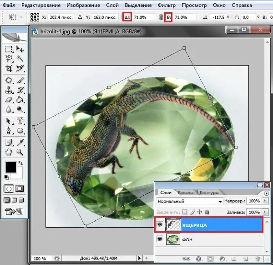
Task: Select the Brush tool
Action: (20, 81)
